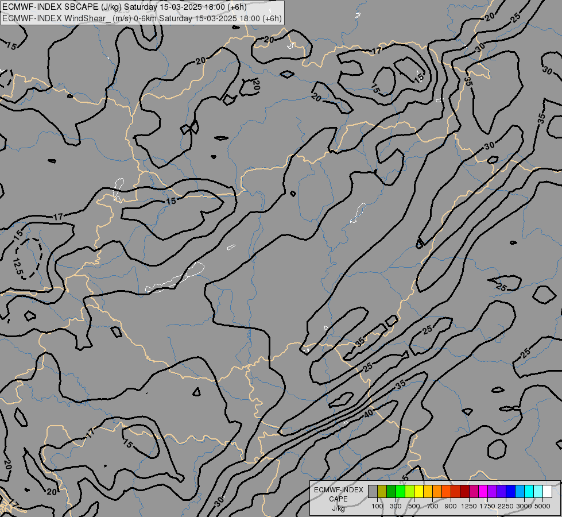Select the bright green legend swatch
Image resolution: width=562 pixels, height=517 pixels.
[x=400, y=491]
